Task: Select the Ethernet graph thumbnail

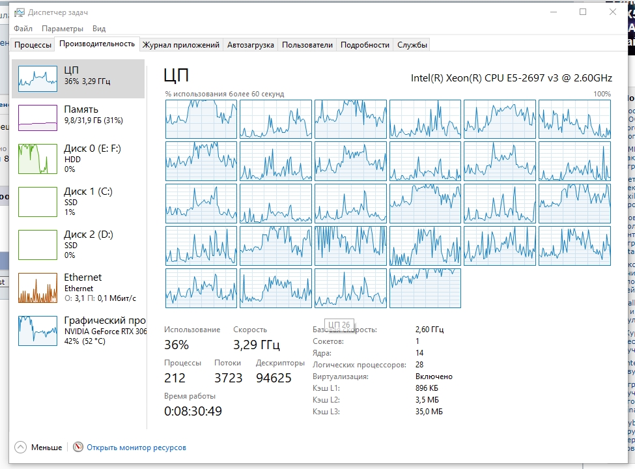Action: [x=38, y=287]
